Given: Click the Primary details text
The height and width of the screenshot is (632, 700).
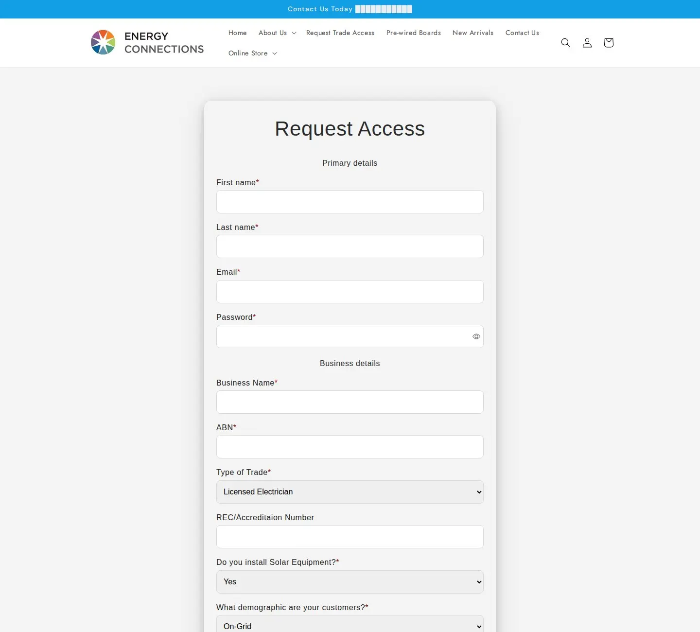Looking at the screenshot, I should 350,163.
